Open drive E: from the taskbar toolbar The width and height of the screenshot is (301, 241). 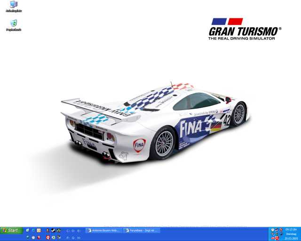[x=78, y=231]
